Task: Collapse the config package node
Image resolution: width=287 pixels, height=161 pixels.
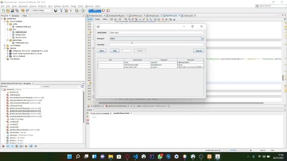Action: pos(8,24)
